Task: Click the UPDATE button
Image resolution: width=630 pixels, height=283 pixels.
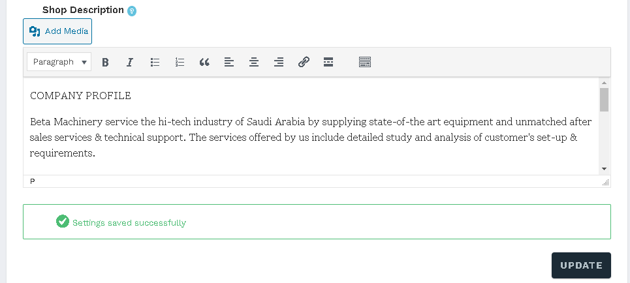Action: 581,265
